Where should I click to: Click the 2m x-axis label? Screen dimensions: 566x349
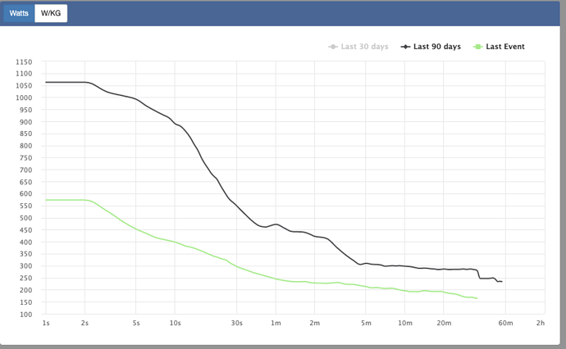[x=315, y=323]
